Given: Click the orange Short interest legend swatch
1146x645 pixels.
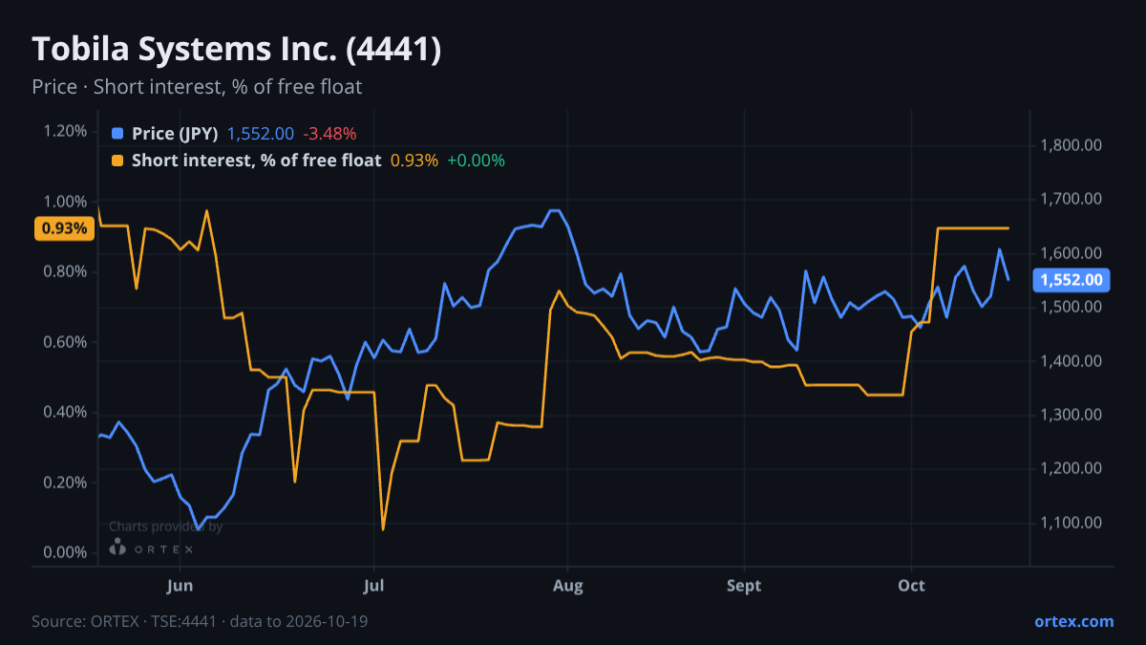Looking at the screenshot, I should point(117,161).
